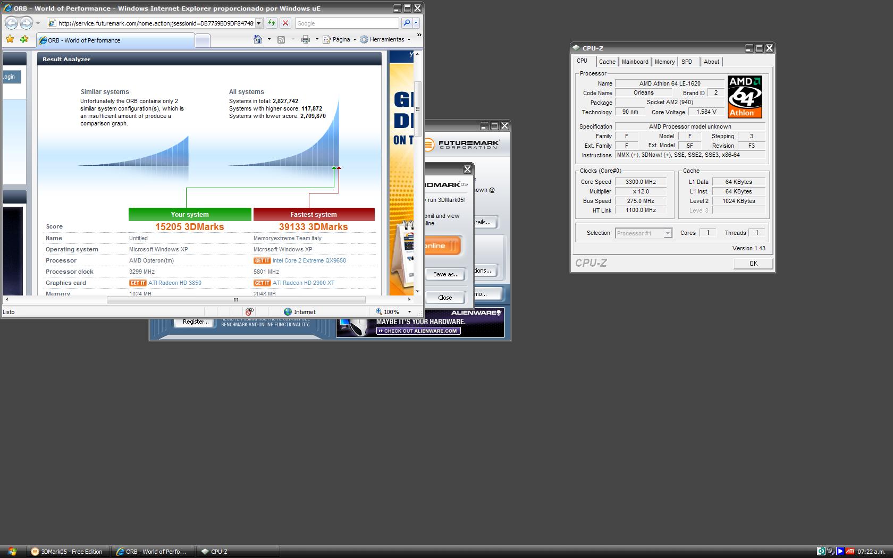Switch to Mainboard tab in CPU-Z
This screenshot has height=558, width=893.
[x=635, y=62]
